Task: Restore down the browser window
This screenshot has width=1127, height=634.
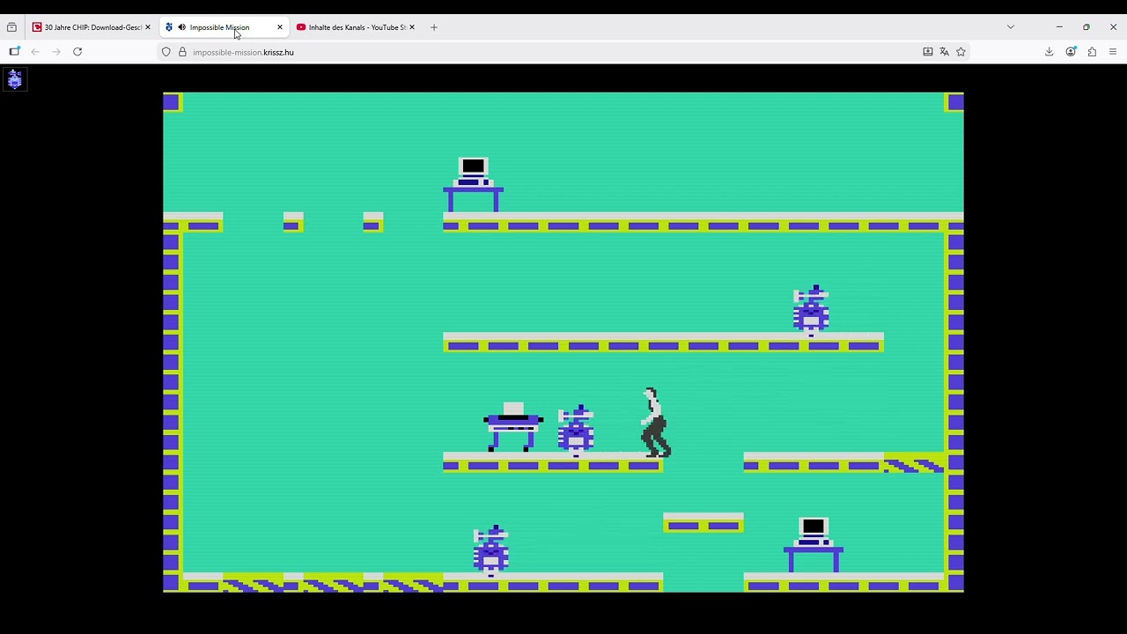Action: coord(1086,27)
